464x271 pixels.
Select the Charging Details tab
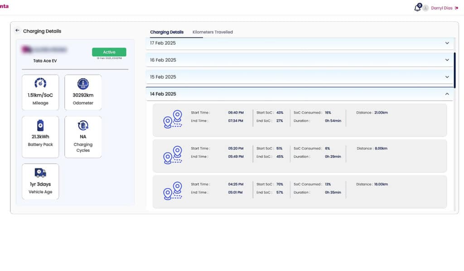coord(167,32)
